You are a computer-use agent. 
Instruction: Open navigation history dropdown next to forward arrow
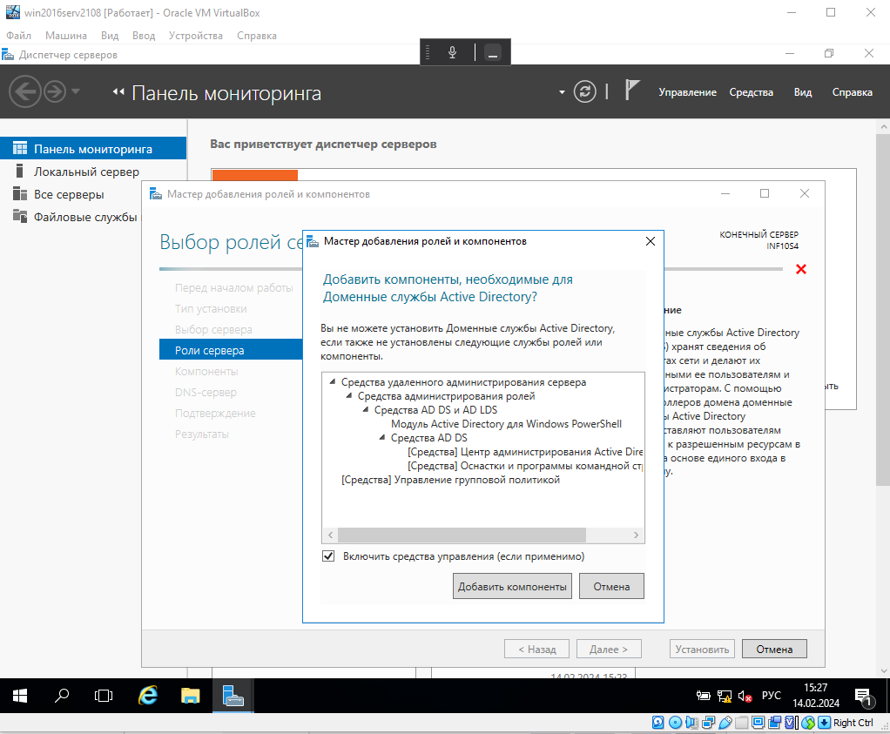click(x=76, y=91)
